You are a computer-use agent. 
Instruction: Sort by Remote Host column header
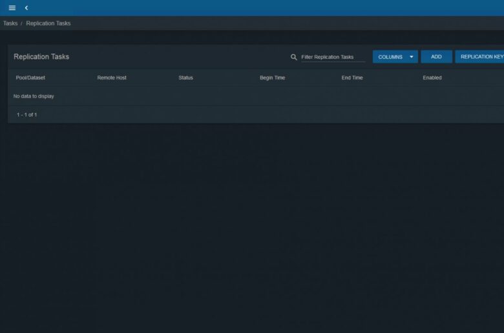pos(112,77)
